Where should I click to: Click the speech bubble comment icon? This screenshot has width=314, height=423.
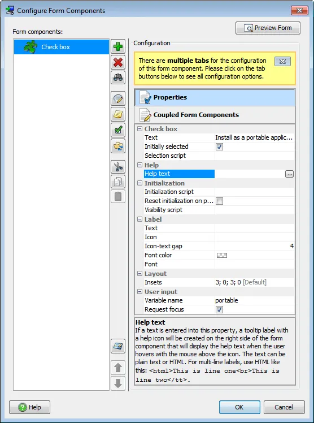click(118, 98)
